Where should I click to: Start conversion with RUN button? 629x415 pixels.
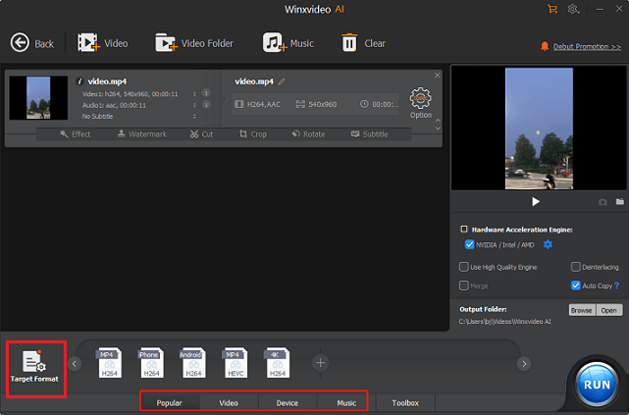597,385
